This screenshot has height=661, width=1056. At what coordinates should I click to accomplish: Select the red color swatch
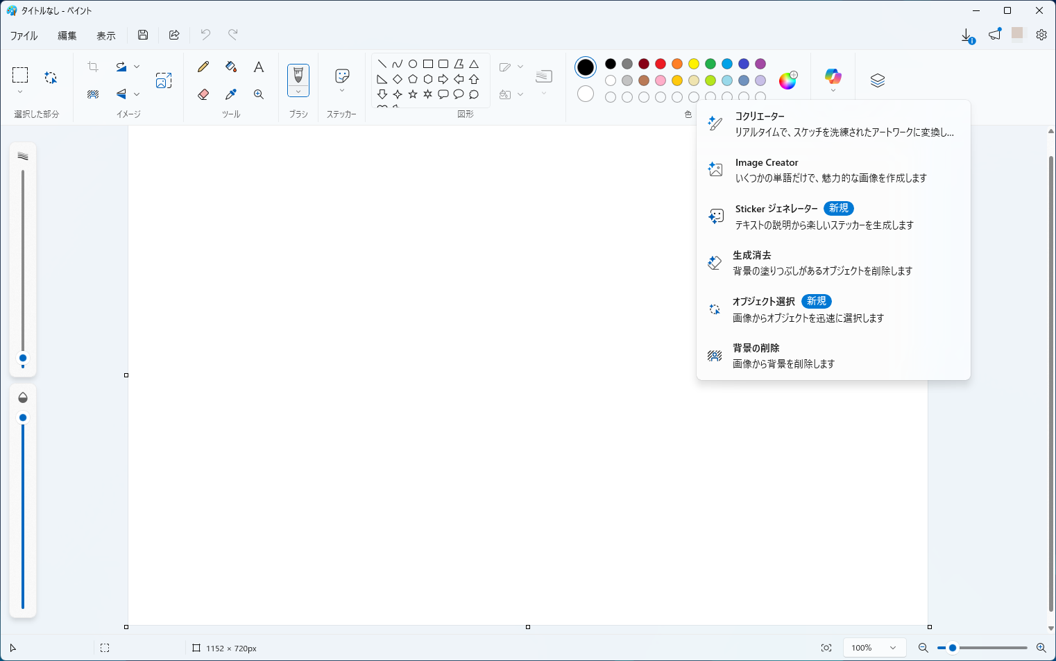[x=660, y=63]
